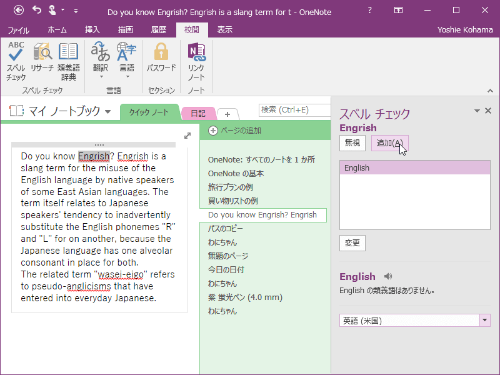Open リンク ノート linked notes
Screen dimensions: 500x375
(196, 61)
